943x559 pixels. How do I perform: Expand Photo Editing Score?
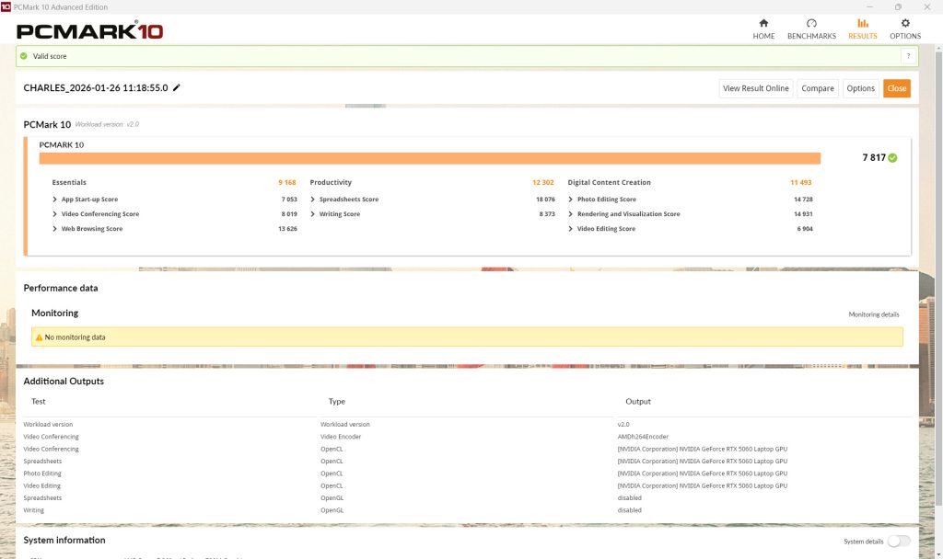(x=571, y=200)
